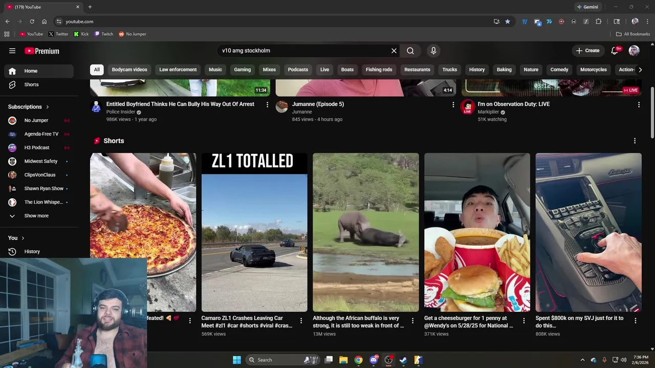Viewport: 655px width, 368px height.
Task: Open the Twitter bookmark
Action: point(58,34)
